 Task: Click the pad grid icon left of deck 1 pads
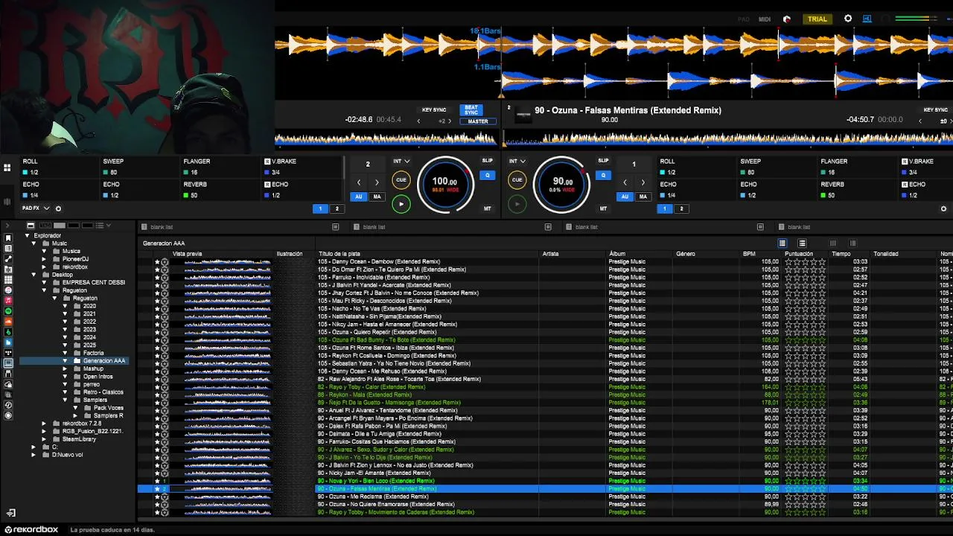click(x=7, y=167)
